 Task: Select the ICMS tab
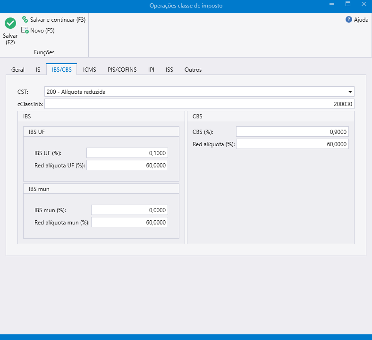89,70
